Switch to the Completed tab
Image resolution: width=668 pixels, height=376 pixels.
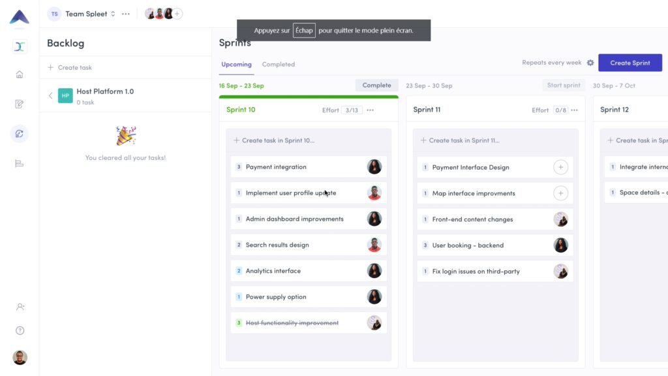point(279,65)
